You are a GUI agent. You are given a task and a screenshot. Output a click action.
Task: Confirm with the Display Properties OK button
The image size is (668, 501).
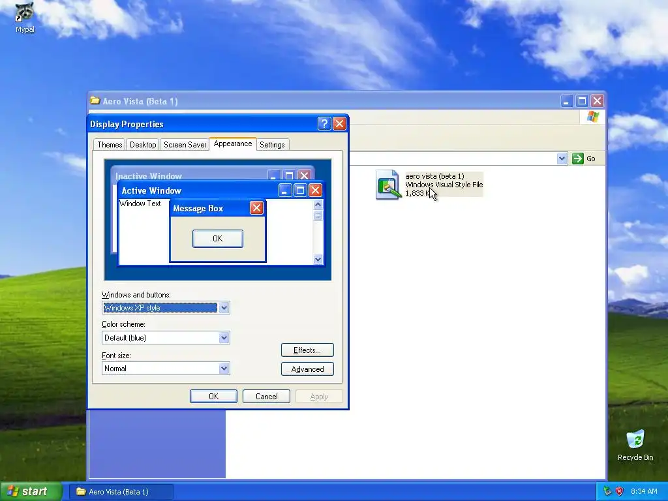pyautogui.click(x=213, y=396)
